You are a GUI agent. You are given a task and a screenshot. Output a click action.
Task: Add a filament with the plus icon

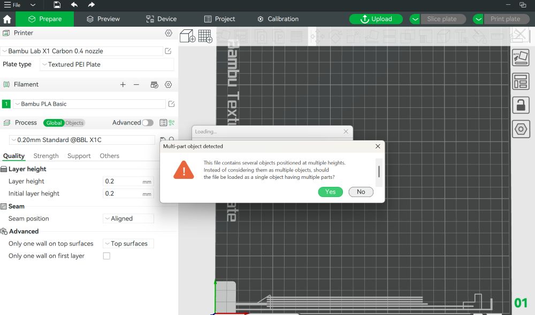pyautogui.click(x=123, y=84)
